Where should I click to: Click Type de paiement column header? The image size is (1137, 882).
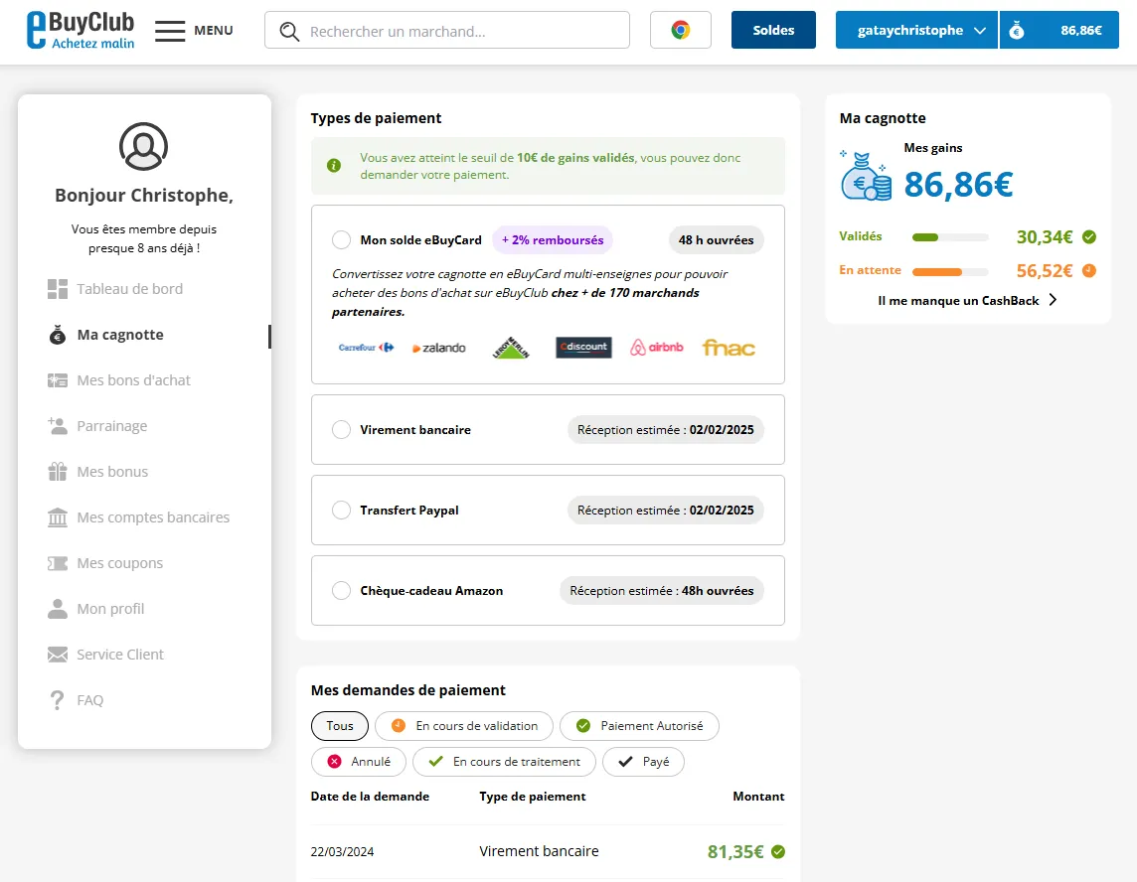533,797
